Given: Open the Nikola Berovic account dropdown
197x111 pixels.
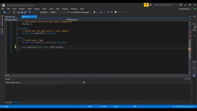Looking at the screenshot, I should coord(186,9).
